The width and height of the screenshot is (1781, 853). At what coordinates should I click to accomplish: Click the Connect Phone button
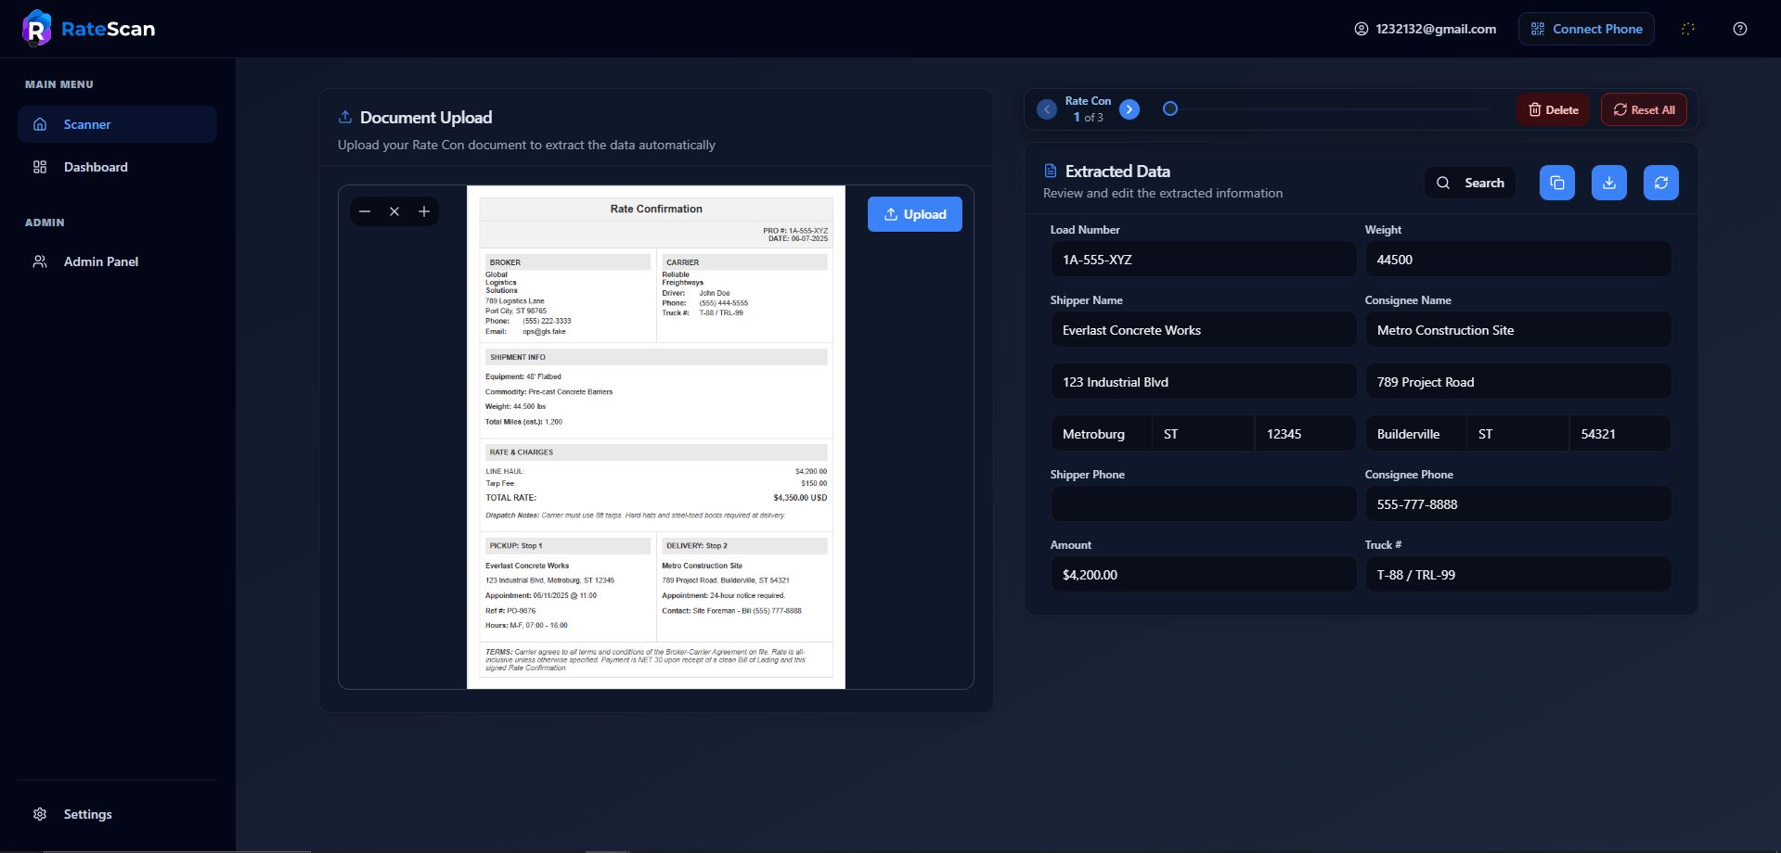tap(1586, 29)
